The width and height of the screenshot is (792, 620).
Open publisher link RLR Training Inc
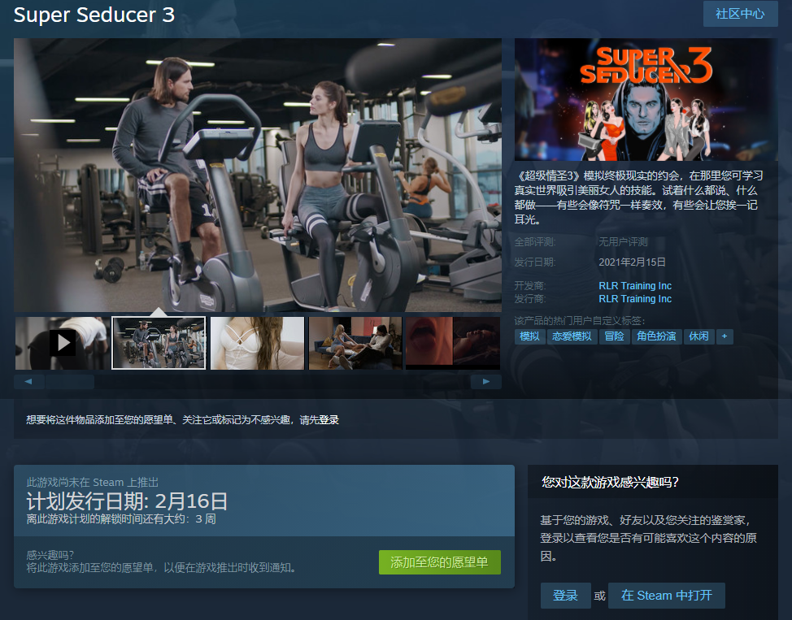(x=635, y=299)
